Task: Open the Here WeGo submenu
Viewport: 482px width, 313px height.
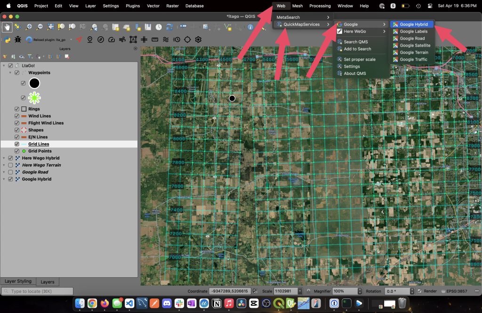Action: [x=361, y=32]
